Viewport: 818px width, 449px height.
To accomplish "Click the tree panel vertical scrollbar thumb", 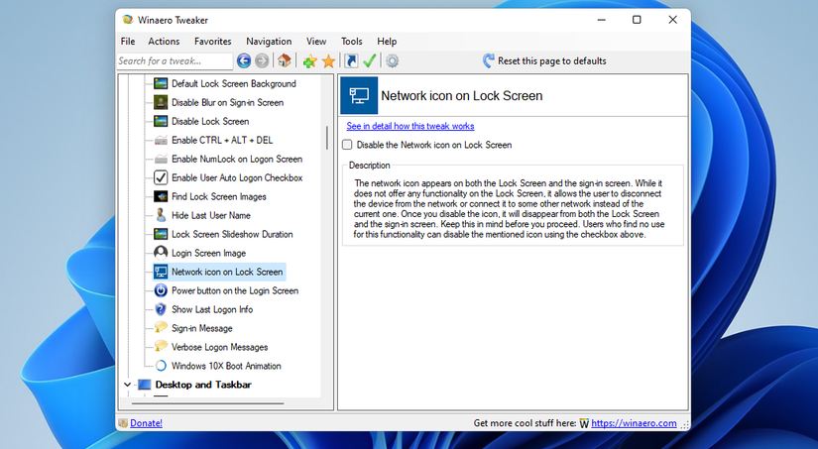I will click(327, 138).
